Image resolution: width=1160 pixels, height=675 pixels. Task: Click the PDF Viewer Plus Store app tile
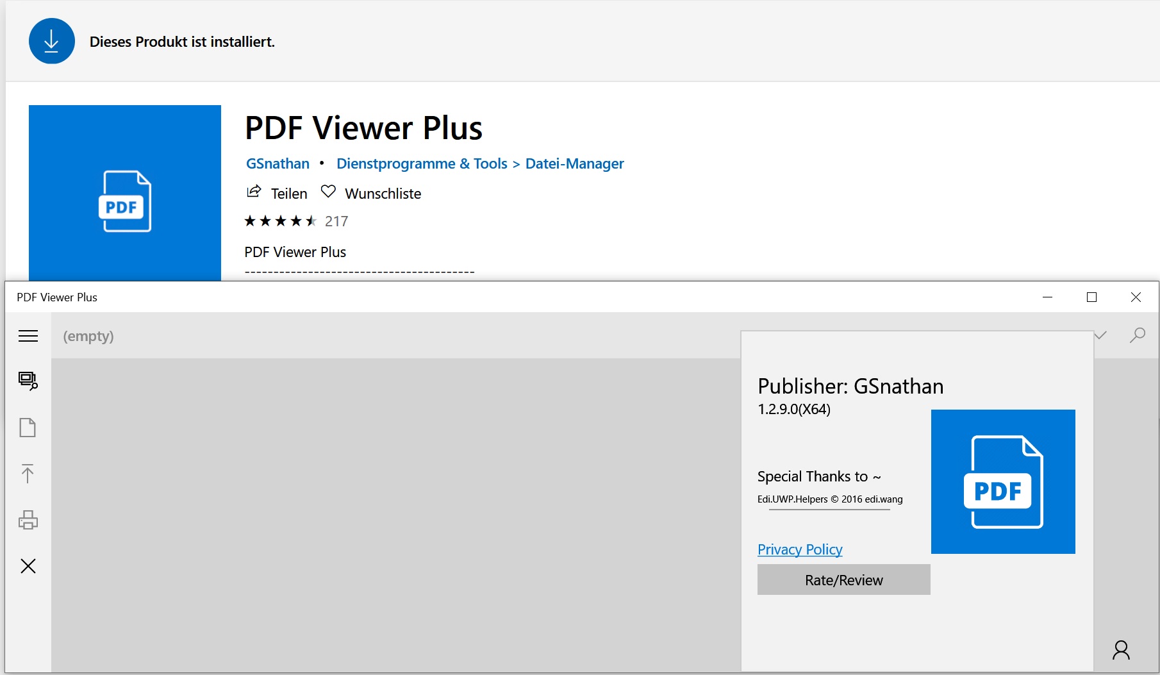(x=125, y=193)
